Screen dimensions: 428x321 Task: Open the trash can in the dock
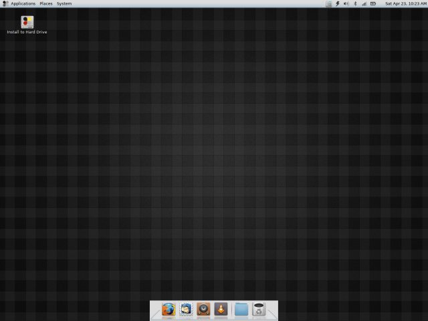tap(259, 309)
